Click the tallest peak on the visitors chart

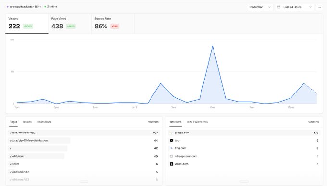tap(213, 46)
